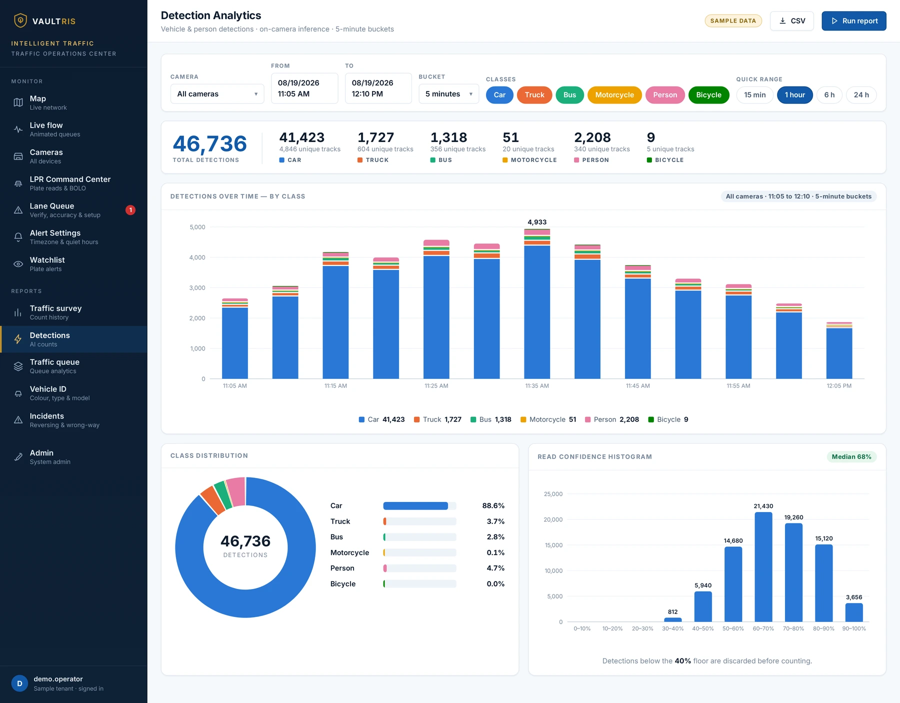
Task: Click the 11:35 AM peak bar
Action: [x=537, y=303]
